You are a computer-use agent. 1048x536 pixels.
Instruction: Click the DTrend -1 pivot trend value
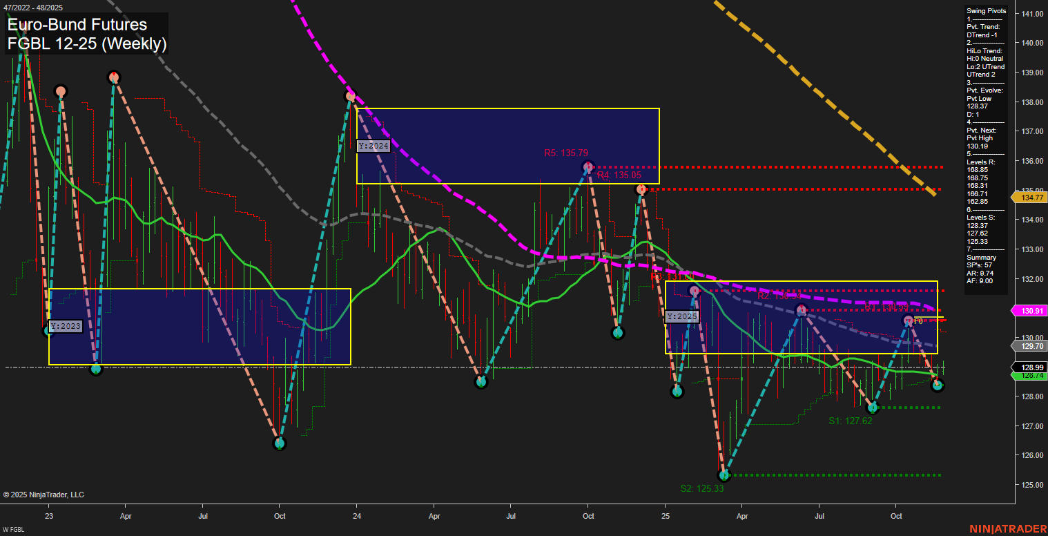pyautogui.click(x=983, y=35)
